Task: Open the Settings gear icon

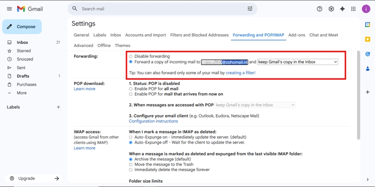Action: [331, 9]
